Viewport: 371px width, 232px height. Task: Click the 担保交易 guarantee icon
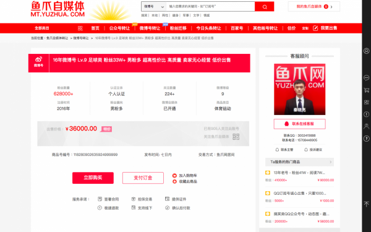134,199
